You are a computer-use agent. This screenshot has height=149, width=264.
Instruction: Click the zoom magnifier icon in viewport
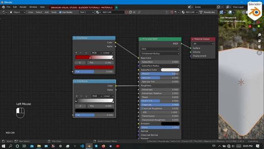click(259, 35)
